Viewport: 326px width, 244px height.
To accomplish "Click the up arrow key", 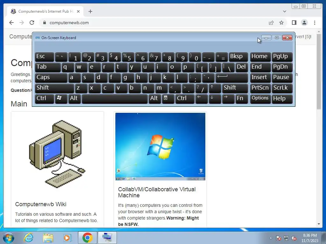I will (x=215, y=88).
